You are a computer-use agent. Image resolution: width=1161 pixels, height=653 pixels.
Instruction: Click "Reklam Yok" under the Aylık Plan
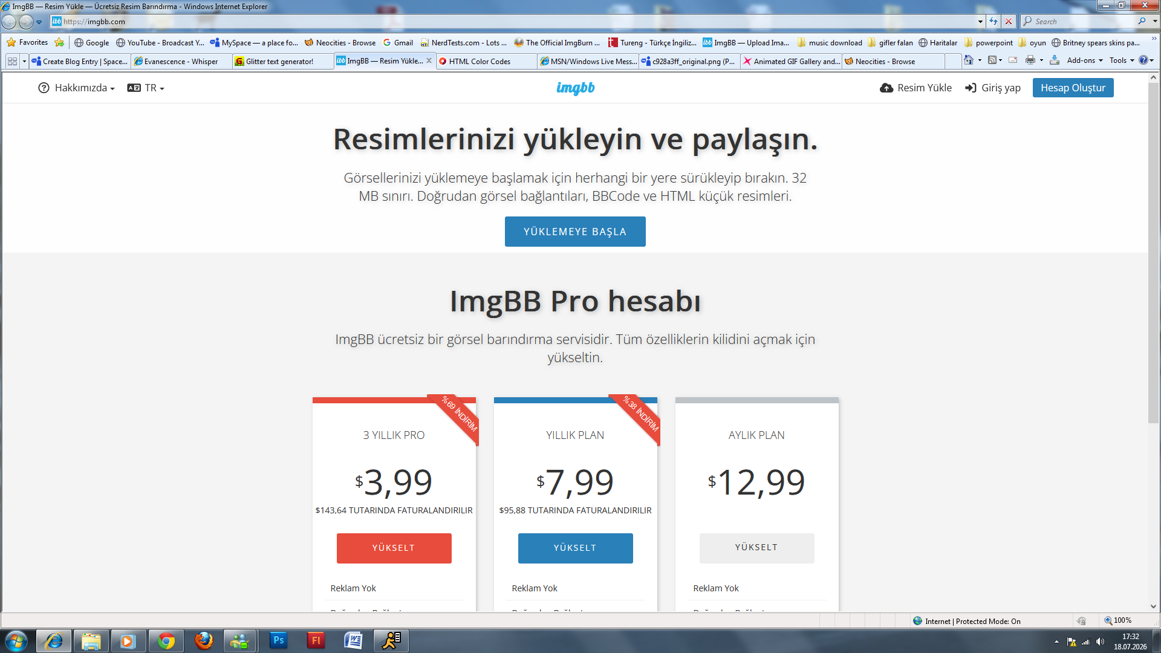click(716, 588)
